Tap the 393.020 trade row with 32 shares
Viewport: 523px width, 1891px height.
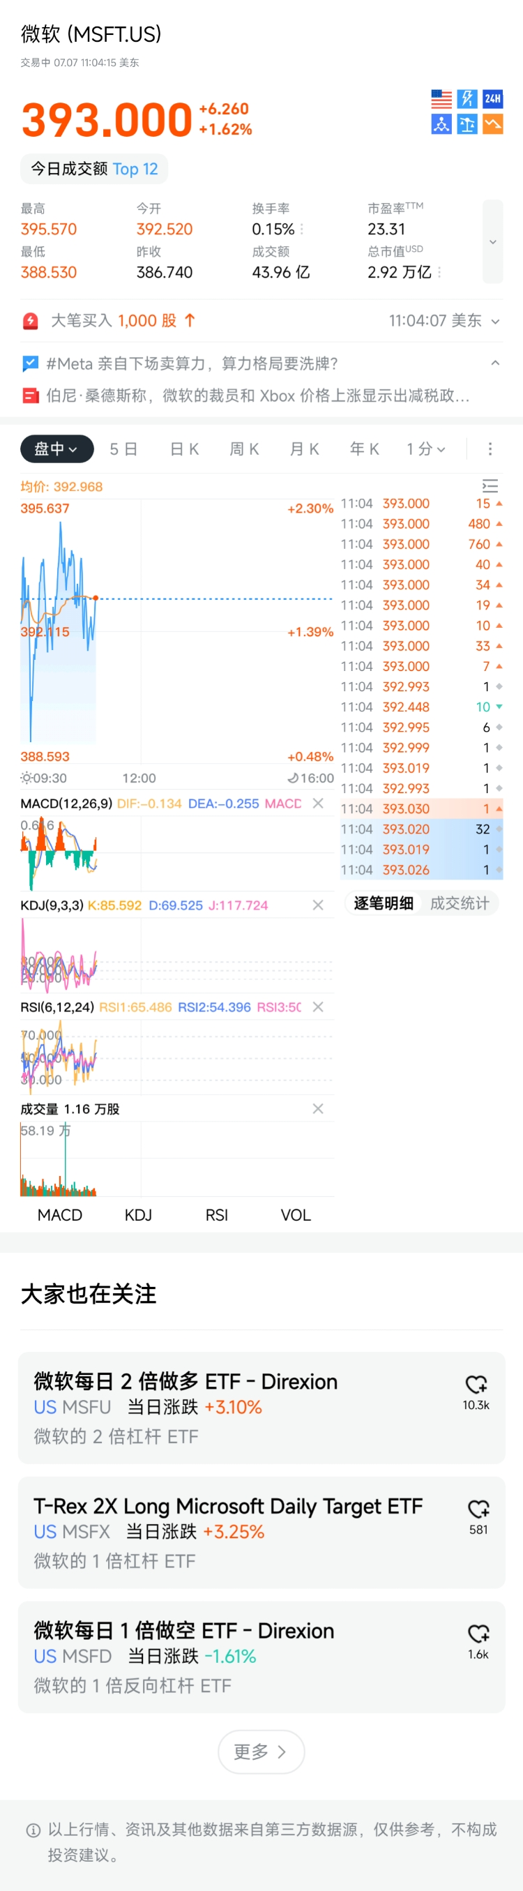tap(422, 829)
